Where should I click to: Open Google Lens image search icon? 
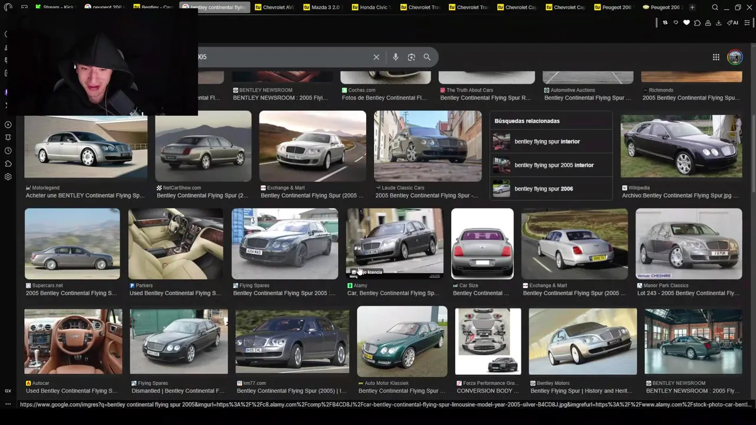click(412, 57)
